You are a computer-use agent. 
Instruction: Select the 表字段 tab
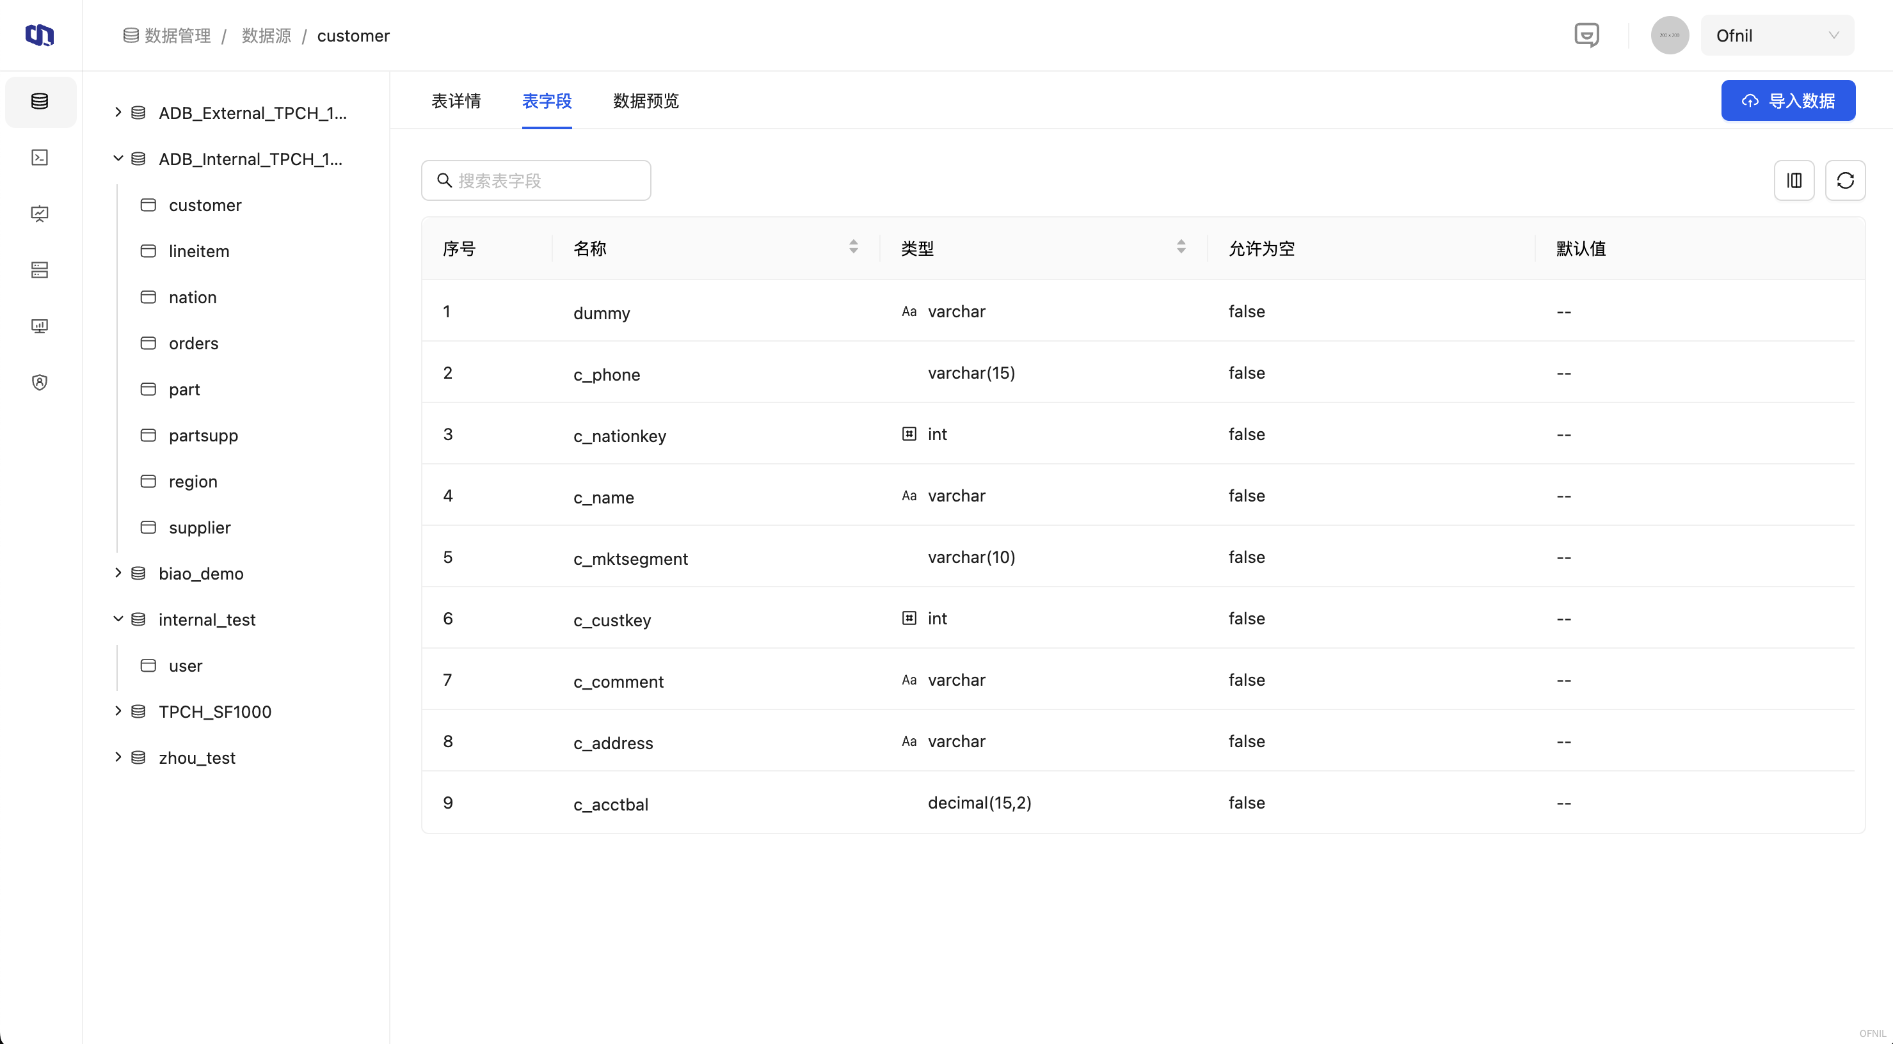[x=547, y=100]
